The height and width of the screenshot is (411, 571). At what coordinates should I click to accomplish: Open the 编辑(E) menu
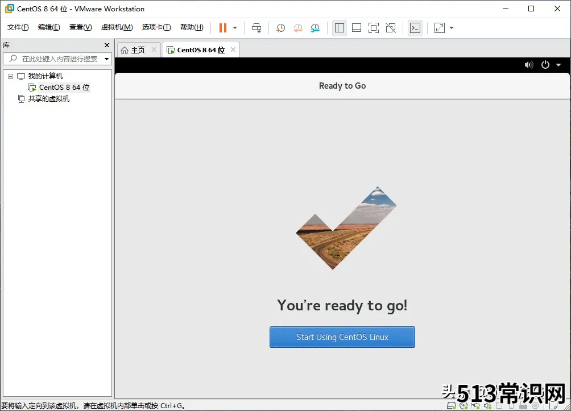coord(49,27)
